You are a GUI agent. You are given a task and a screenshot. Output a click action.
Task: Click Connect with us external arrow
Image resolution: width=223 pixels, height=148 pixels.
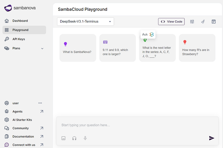[42, 145]
